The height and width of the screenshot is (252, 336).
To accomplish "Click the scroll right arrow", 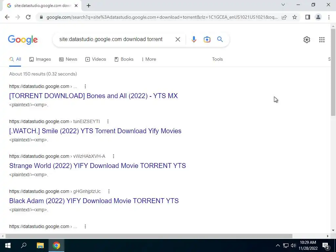I will coord(328,236).
